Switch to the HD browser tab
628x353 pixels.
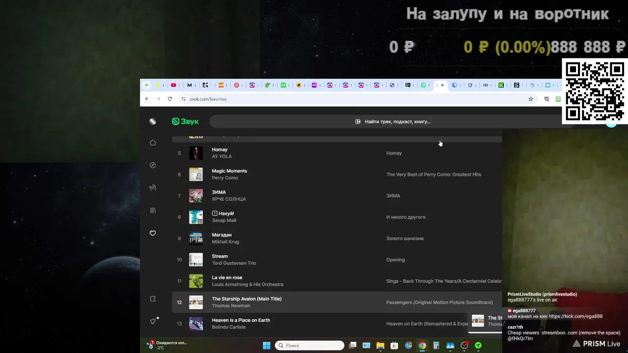[x=486, y=85]
